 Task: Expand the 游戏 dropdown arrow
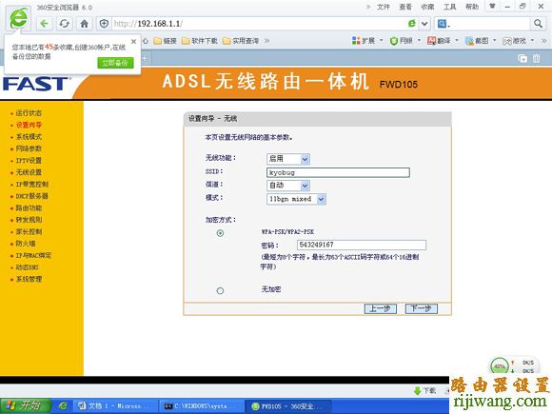coord(532,41)
